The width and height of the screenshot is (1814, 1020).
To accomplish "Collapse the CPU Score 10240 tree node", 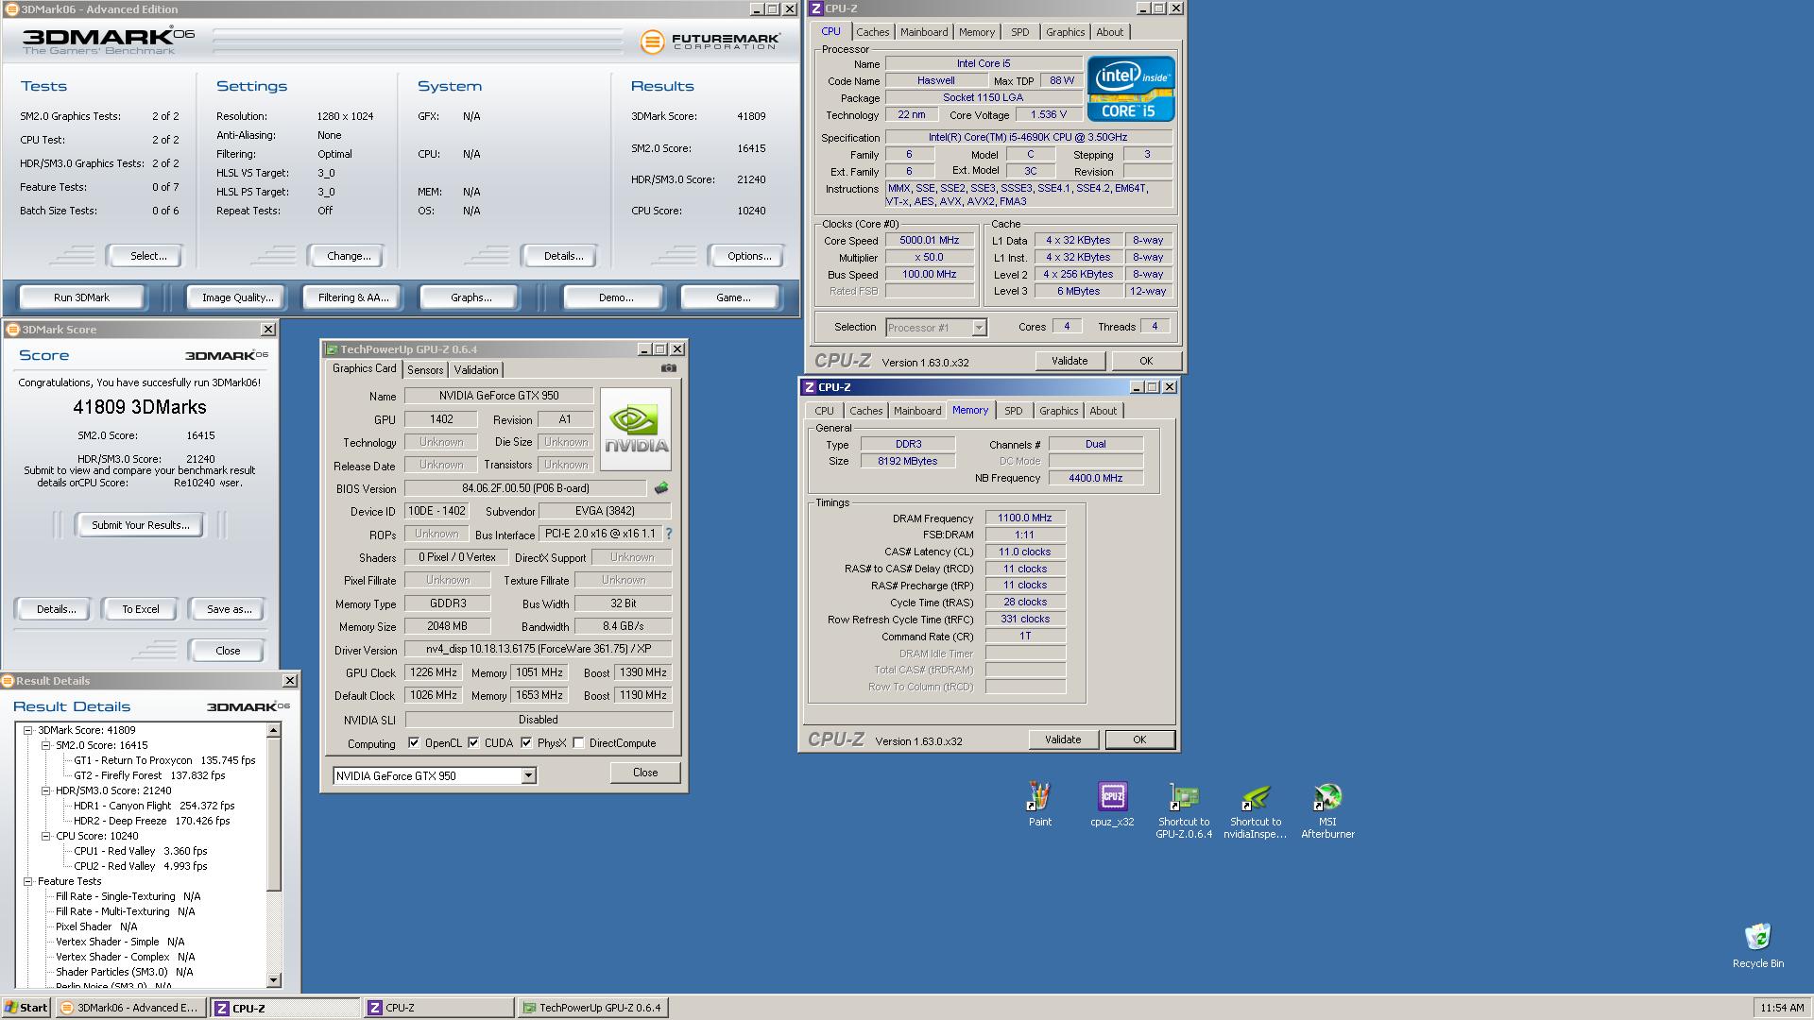I will pyautogui.click(x=45, y=836).
